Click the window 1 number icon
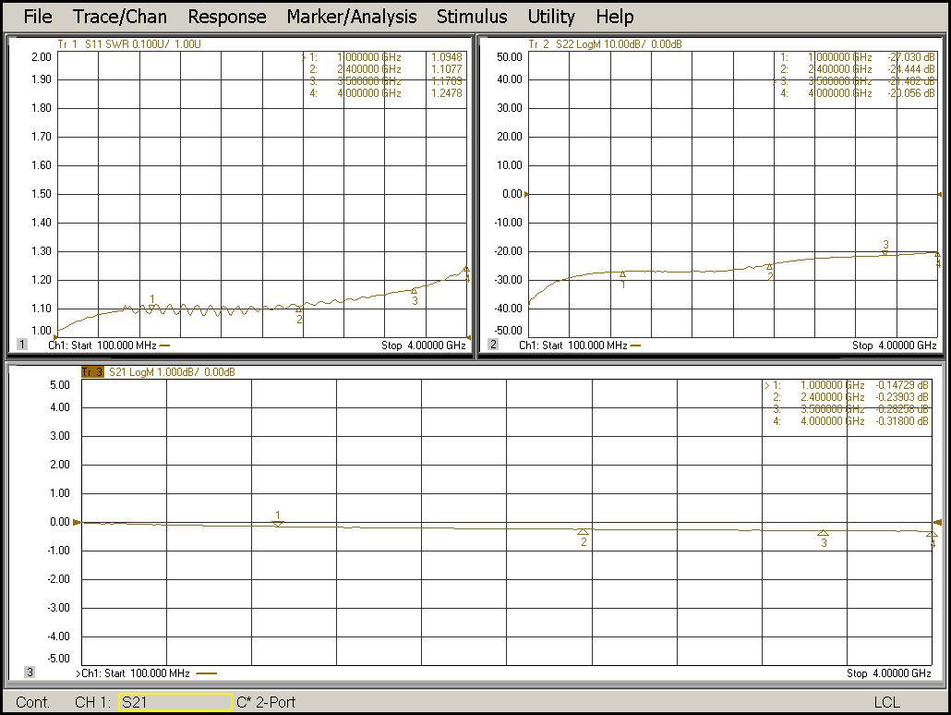Image resolution: width=951 pixels, height=715 pixels. (21, 345)
